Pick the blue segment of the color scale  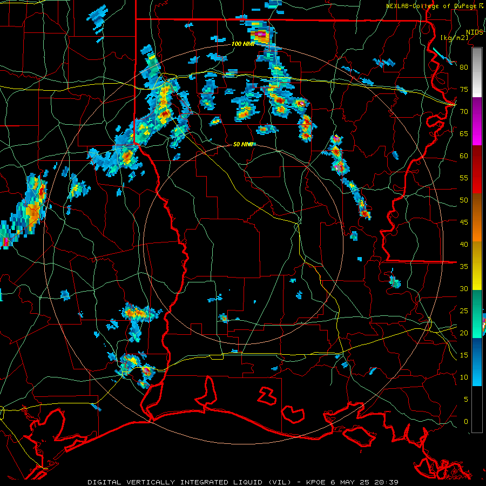(x=477, y=362)
